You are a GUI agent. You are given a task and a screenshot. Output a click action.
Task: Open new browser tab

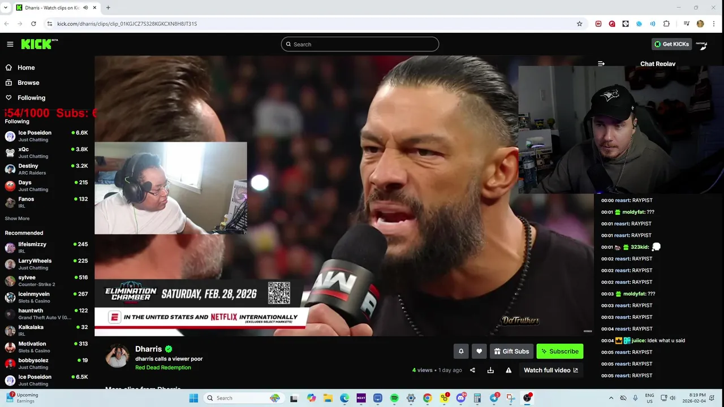tap(108, 8)
